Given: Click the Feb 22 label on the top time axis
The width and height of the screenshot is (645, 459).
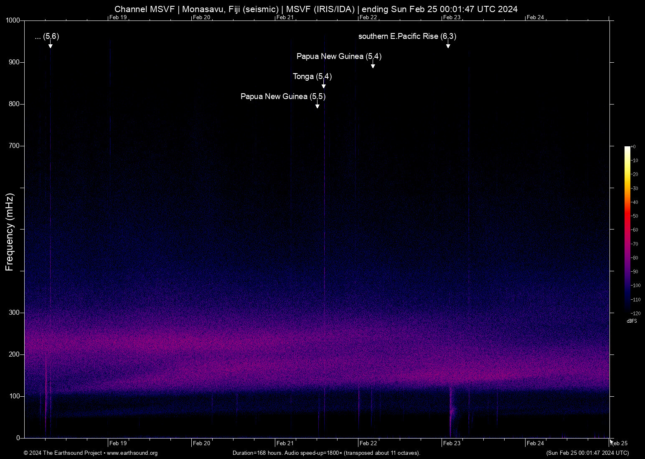Looking at the screenshot, I should pos(368,17).
